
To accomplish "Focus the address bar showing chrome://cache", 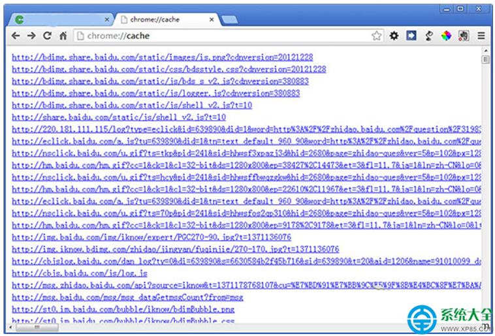I will [x=229, y=36].
